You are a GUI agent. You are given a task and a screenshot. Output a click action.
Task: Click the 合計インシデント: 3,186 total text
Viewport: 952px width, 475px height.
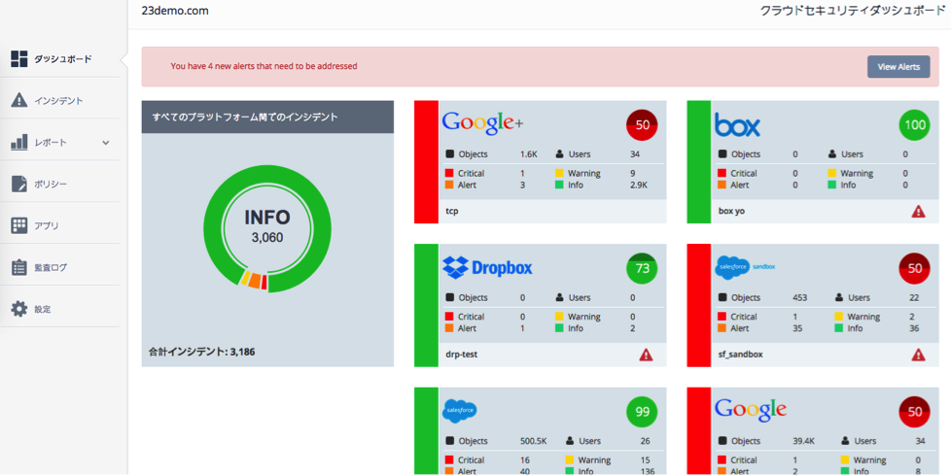tap(201, 351)
